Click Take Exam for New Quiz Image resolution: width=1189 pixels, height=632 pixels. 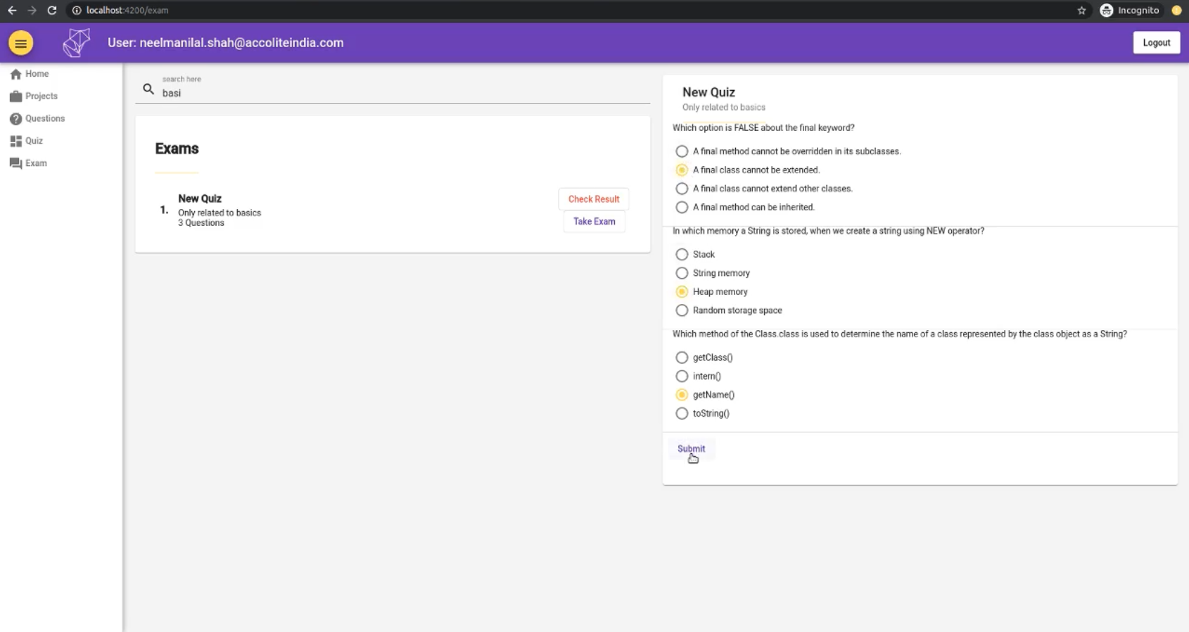pyautogui.click(x=594, y=222)
